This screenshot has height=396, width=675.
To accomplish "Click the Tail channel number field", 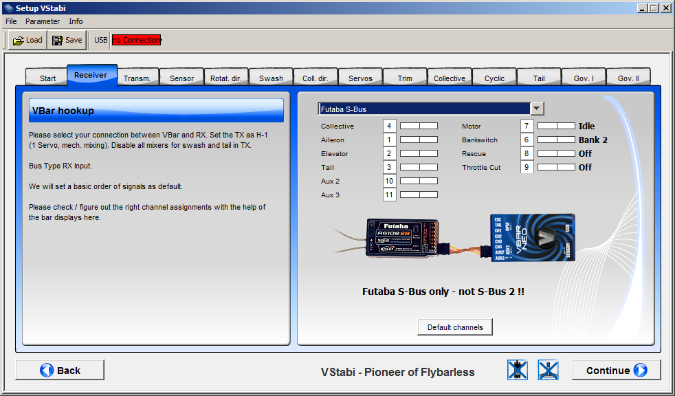I will coord(389,168).
